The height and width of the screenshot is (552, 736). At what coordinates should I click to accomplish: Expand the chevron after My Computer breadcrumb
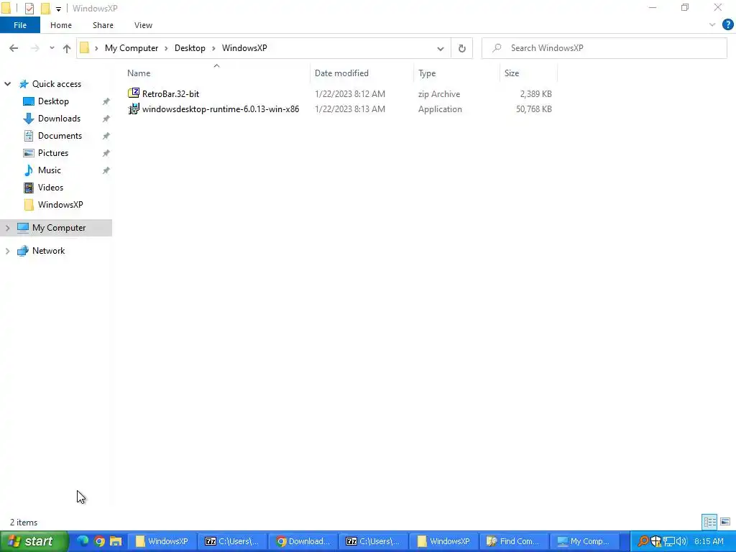click(x=166, y=48)
